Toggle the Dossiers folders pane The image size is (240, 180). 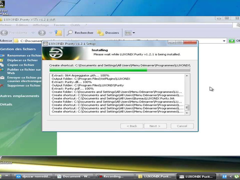108,33
